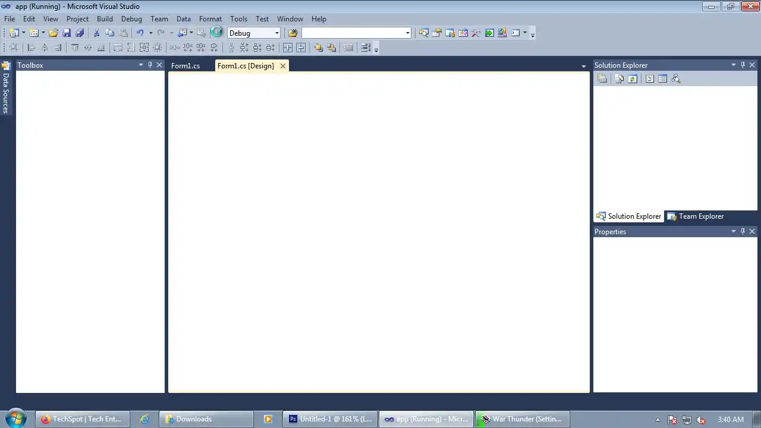Click the Open File folder icon

(x=54, y=33)
